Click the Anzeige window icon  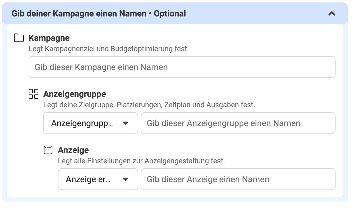coord(48,150)
